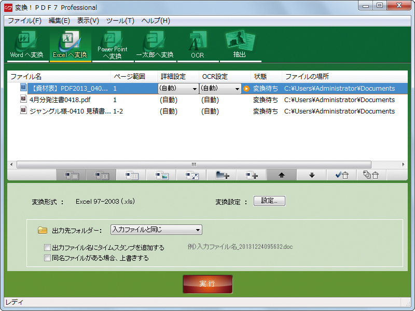Delete checked files with checkmark trash icon

[x=342, y=175]
